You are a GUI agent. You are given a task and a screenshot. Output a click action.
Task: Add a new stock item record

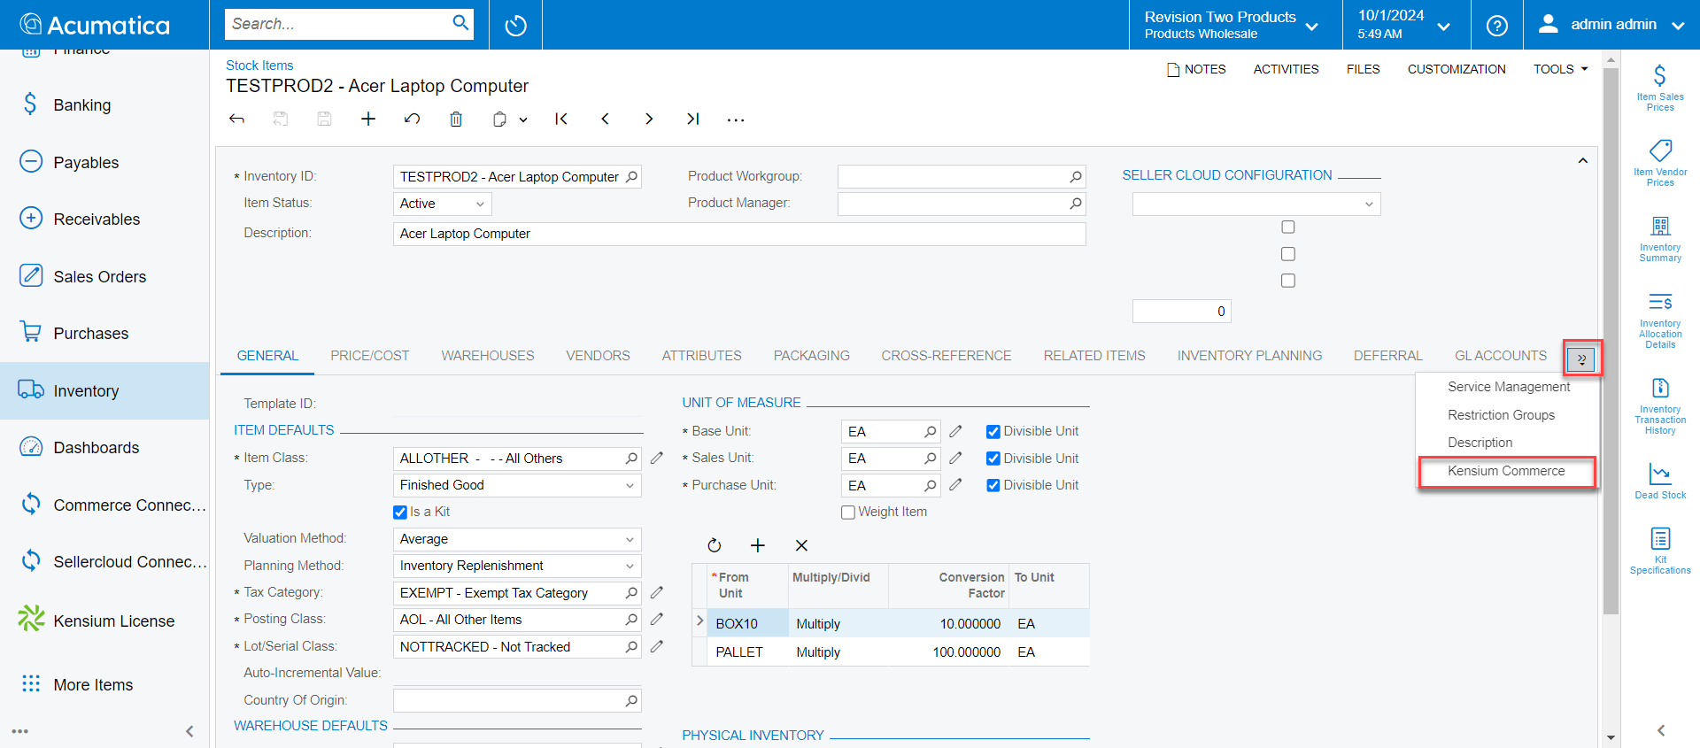click(368, 119)
